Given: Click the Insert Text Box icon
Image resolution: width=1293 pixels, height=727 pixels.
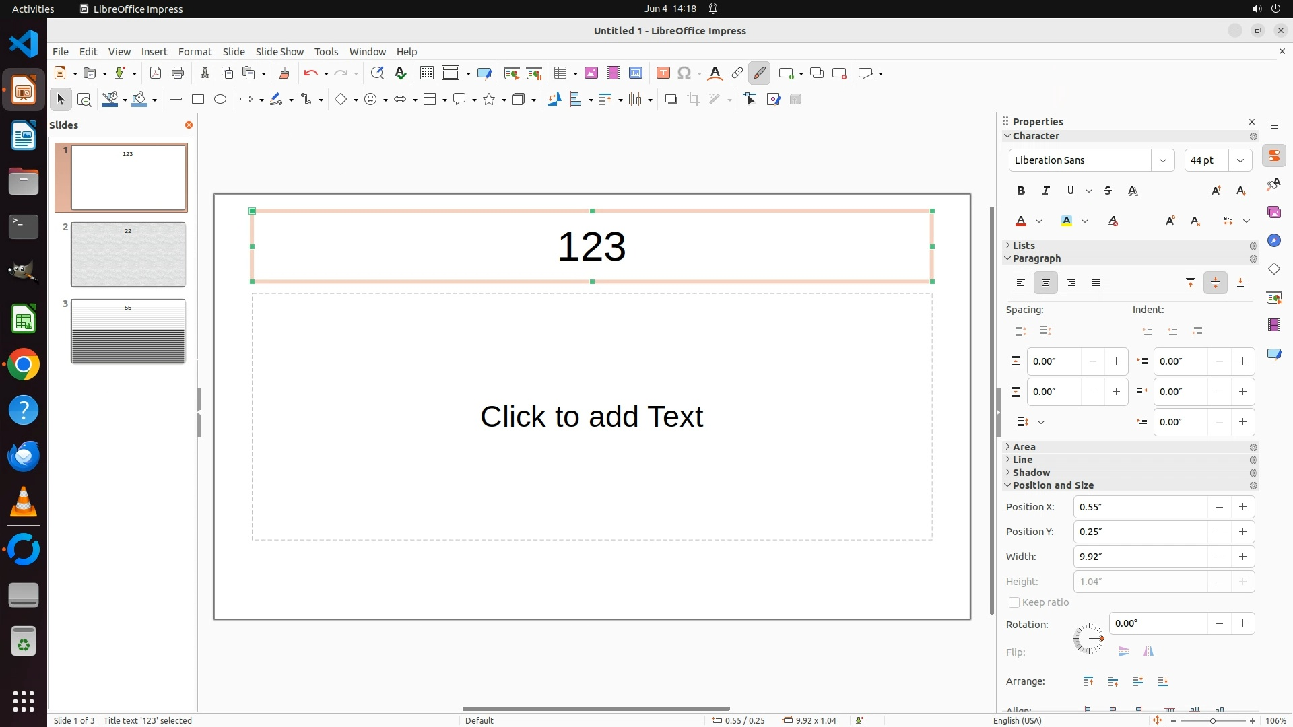Looking at the screenshot, I should [663, 73].
